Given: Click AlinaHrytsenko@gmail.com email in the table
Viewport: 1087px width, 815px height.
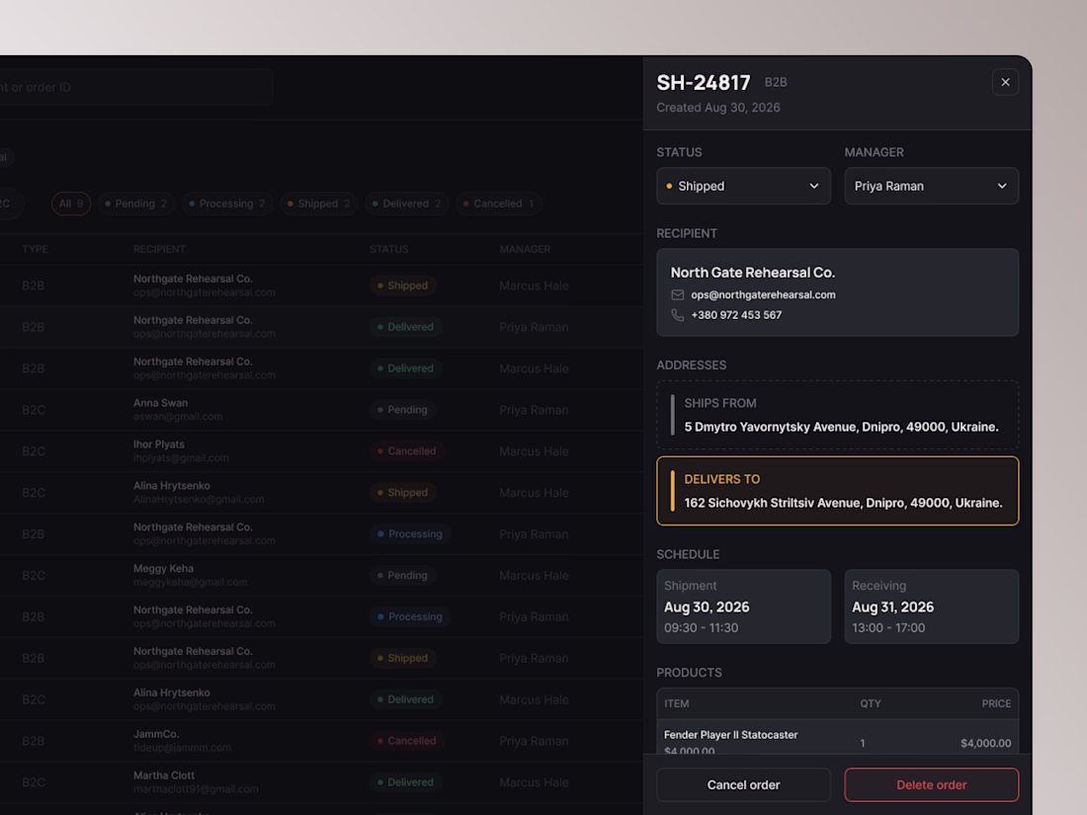Looking at the screenshot, I should (199, 499).
